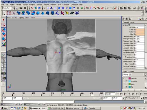Click the first clapperboard render icon

[x=121, y=8]
